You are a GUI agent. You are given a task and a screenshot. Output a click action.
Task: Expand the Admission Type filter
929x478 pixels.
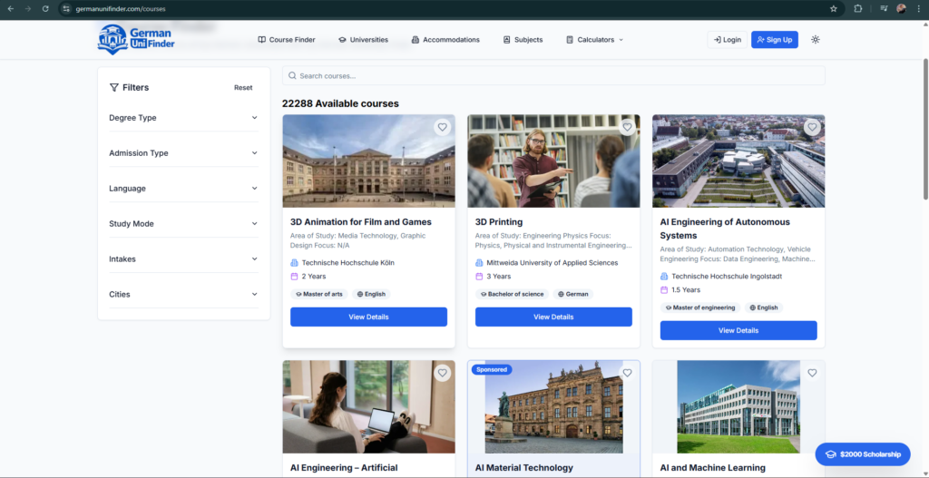[183, 153]
